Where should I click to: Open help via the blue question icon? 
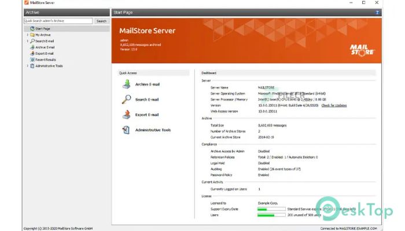[x=377, y=12]
